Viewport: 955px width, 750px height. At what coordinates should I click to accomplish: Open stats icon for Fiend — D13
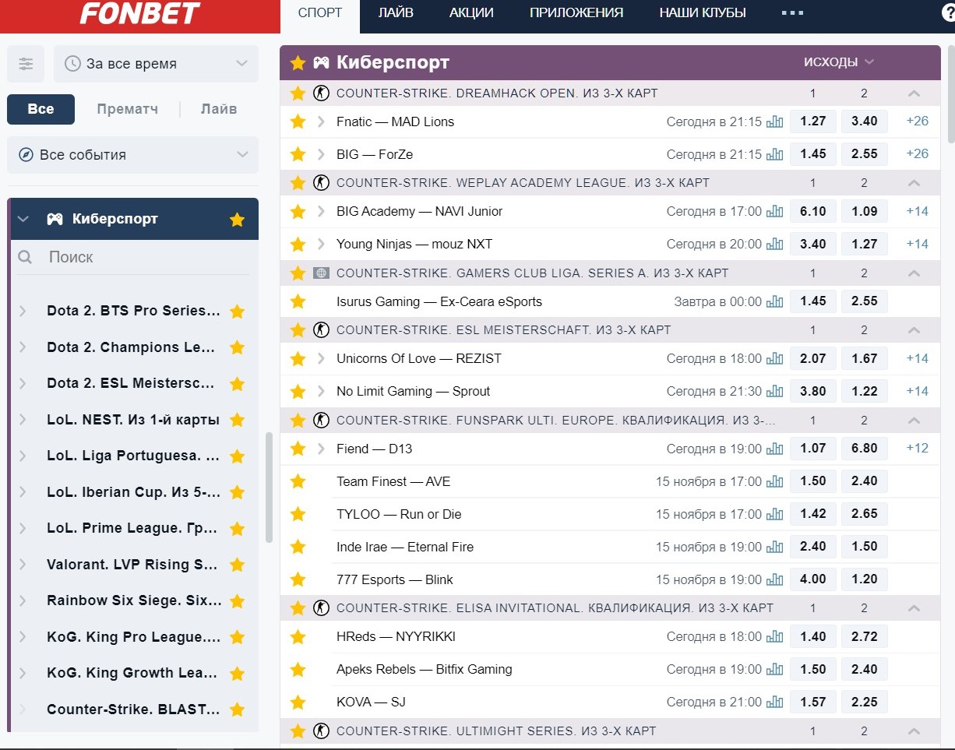click(x=774, y=449)
